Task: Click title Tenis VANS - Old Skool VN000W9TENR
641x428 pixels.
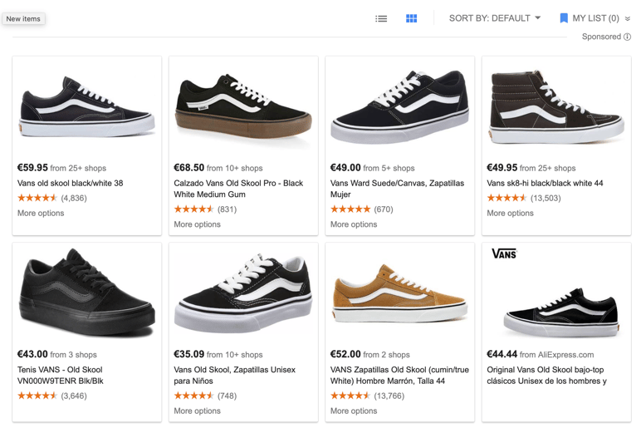Action: click(x=61, y=375)
